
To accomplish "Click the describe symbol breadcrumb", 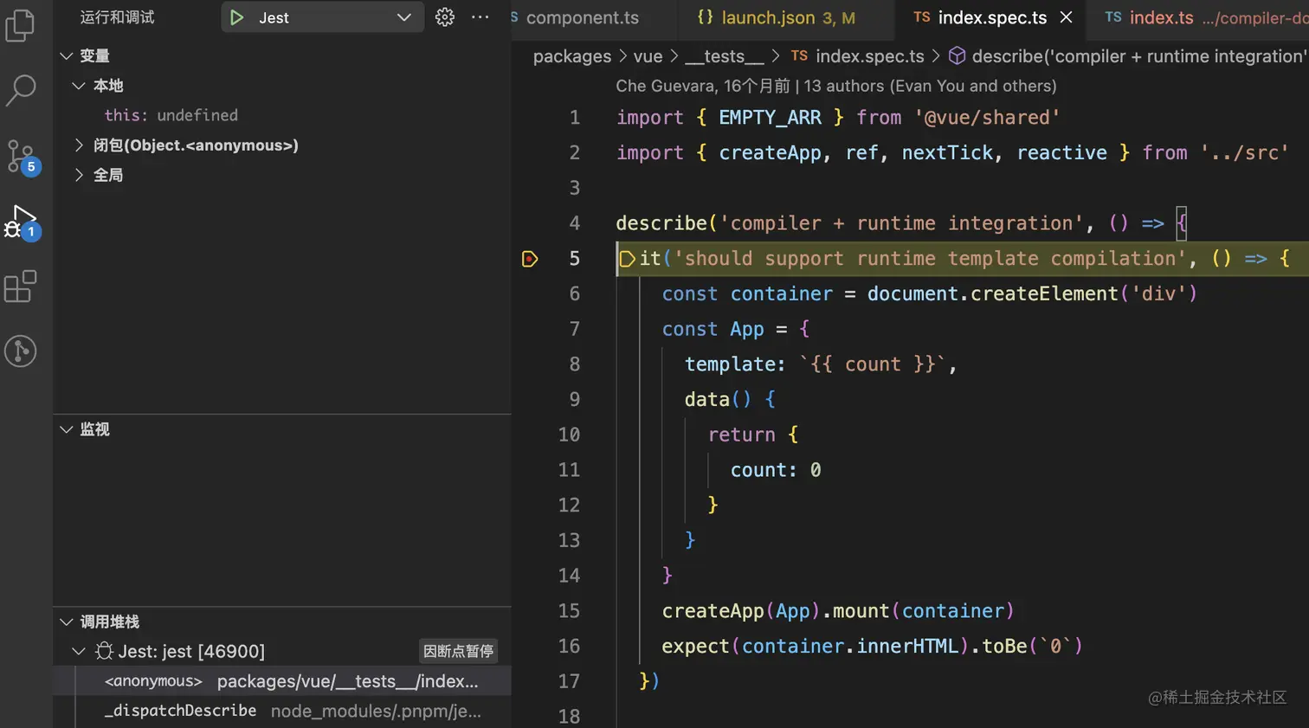I will 1127,56.
